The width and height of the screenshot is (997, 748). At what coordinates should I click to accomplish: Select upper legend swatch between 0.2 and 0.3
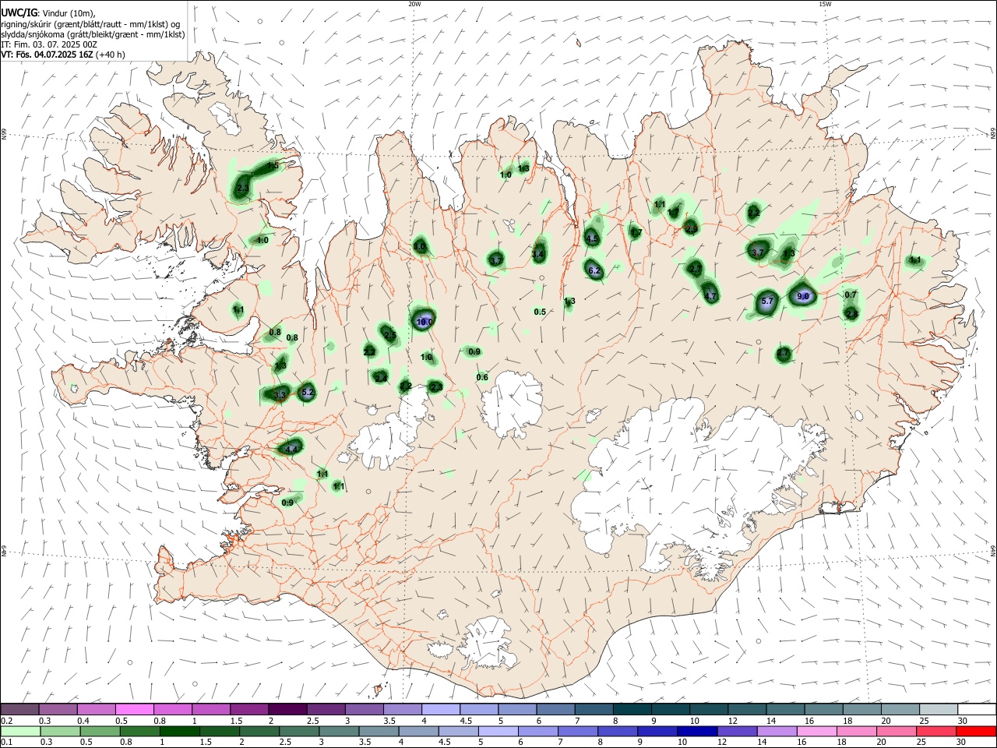pyautogui.click(x=20, y=709)
